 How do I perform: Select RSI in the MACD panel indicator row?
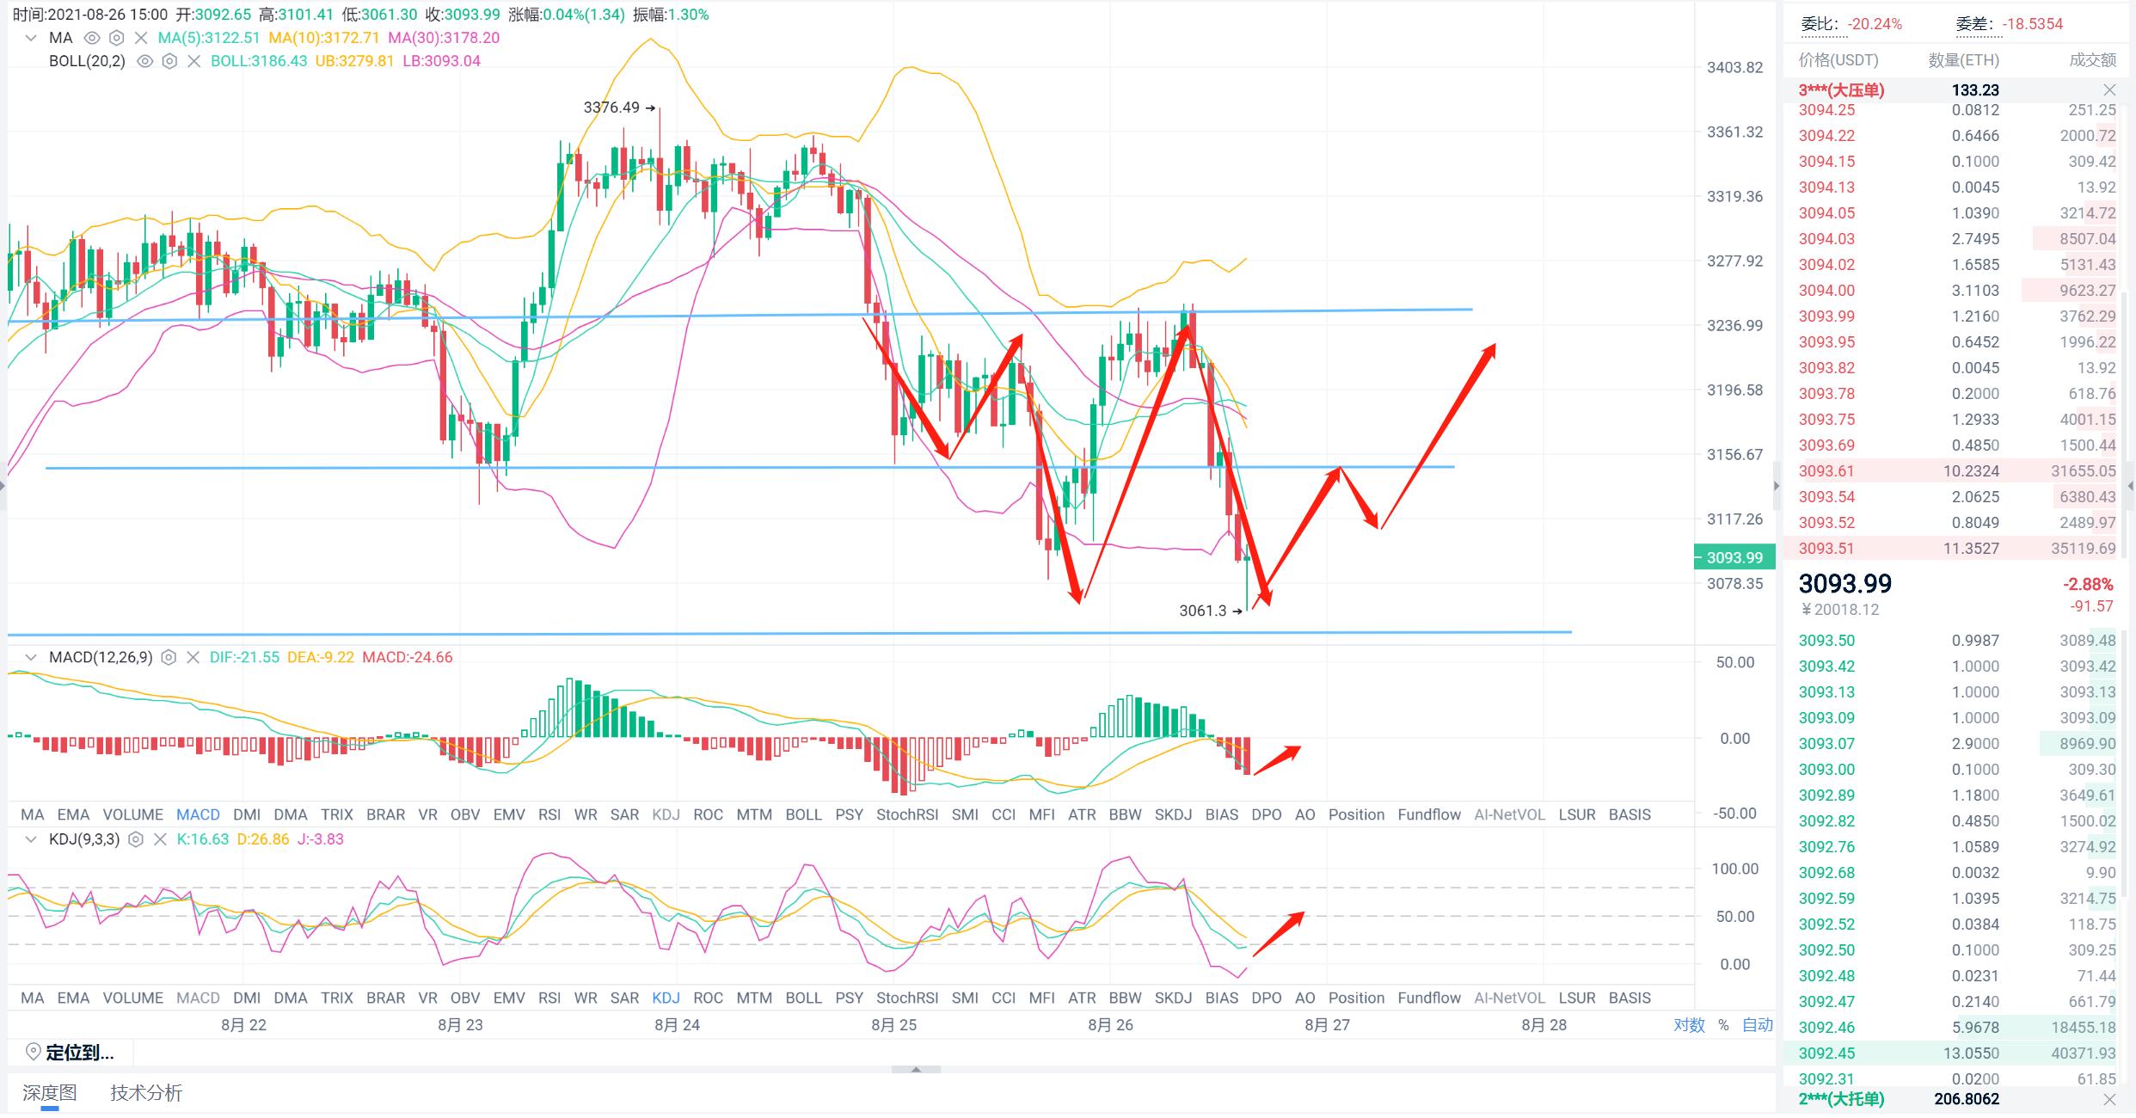coord(549,814)
